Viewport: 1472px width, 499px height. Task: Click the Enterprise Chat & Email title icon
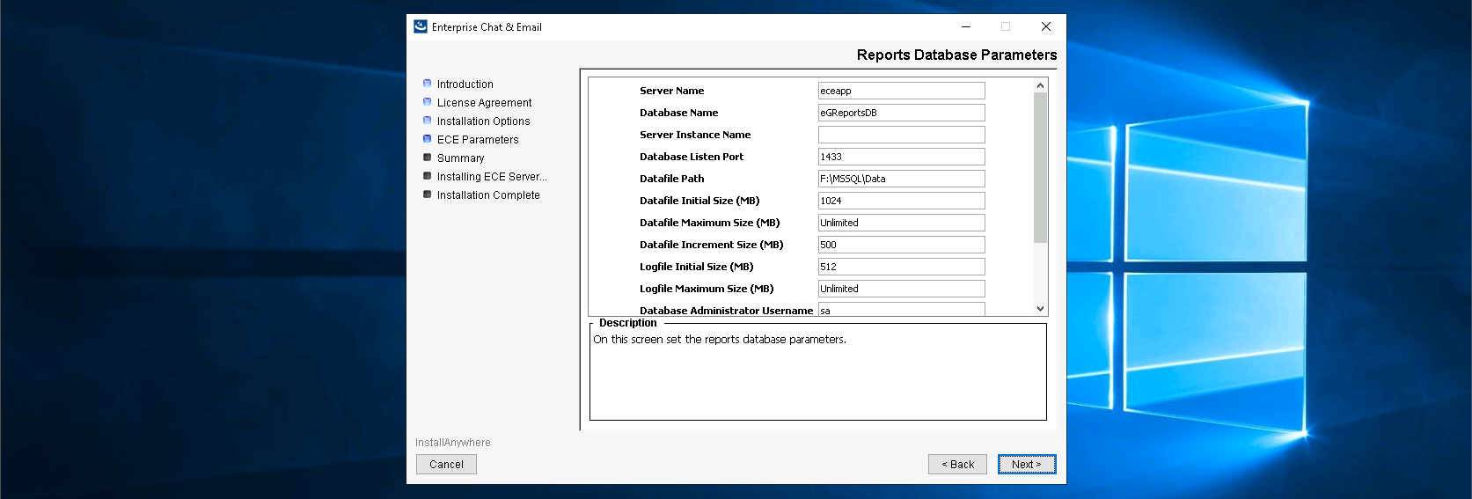(421, 26)
